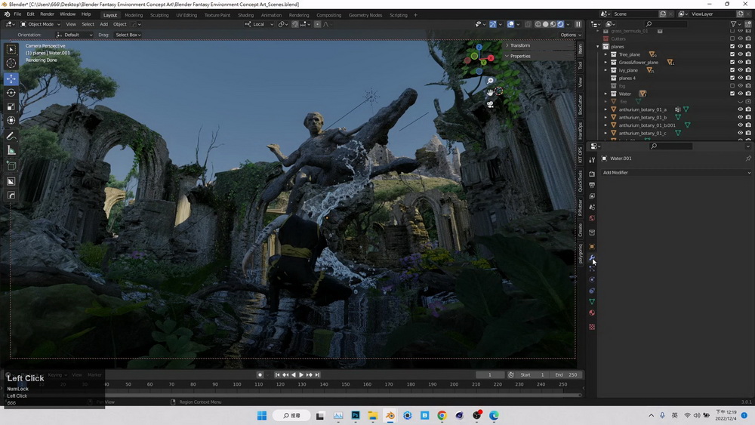Toggle snapping magnet in header
Viewport: 755px width, 425px height.
(294, 24)
